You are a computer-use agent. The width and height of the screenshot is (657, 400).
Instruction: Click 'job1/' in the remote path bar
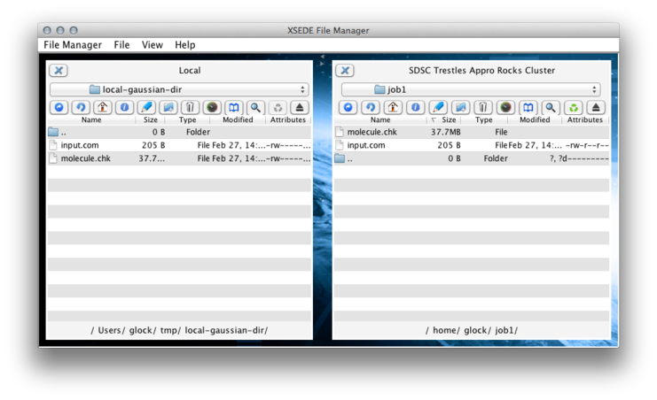(x=506, y=330)
